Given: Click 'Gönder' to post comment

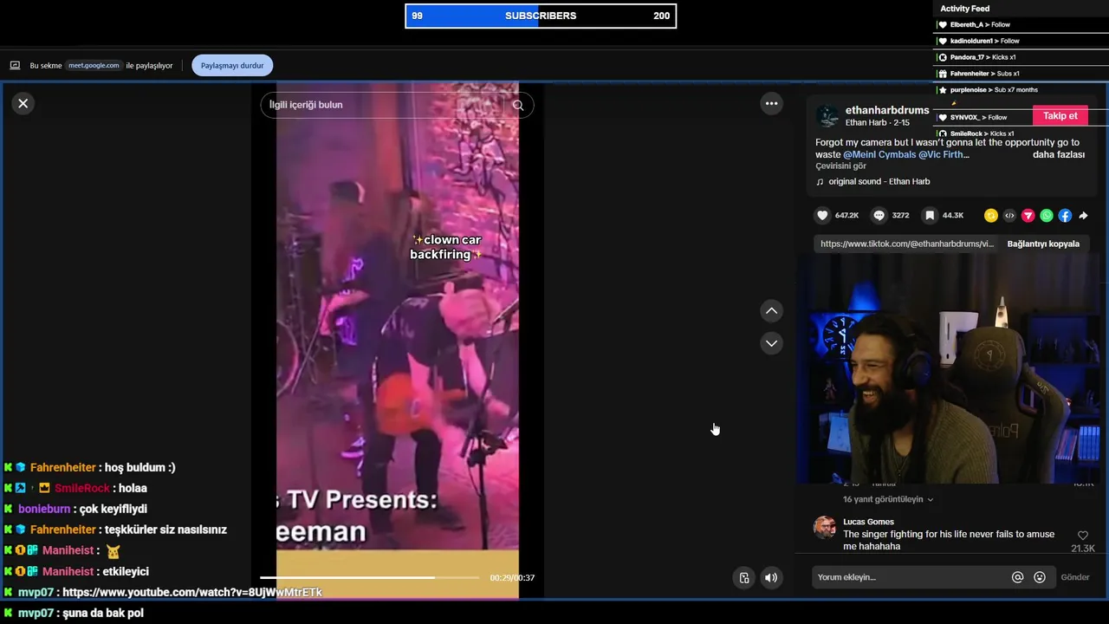Looking at the screenshot, I should click(x=1075, y=577).
